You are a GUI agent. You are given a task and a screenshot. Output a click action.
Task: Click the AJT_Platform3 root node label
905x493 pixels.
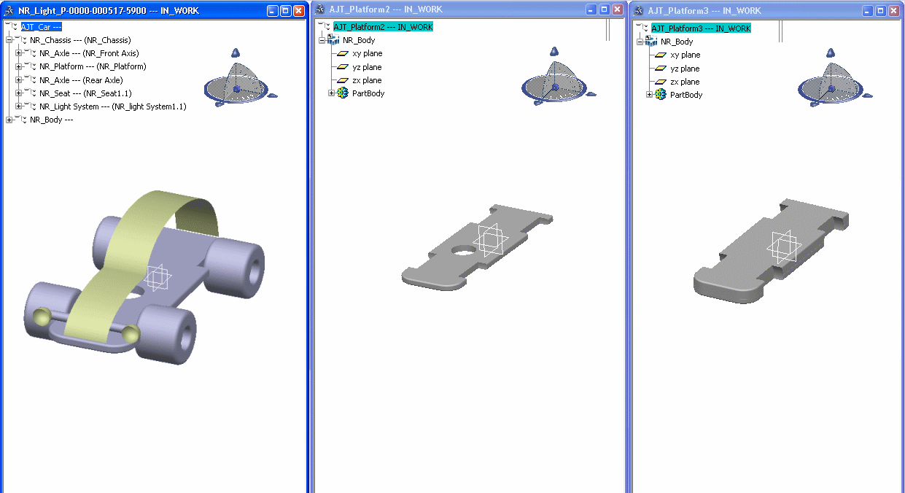pyautogui.click(x=701, y=28)
